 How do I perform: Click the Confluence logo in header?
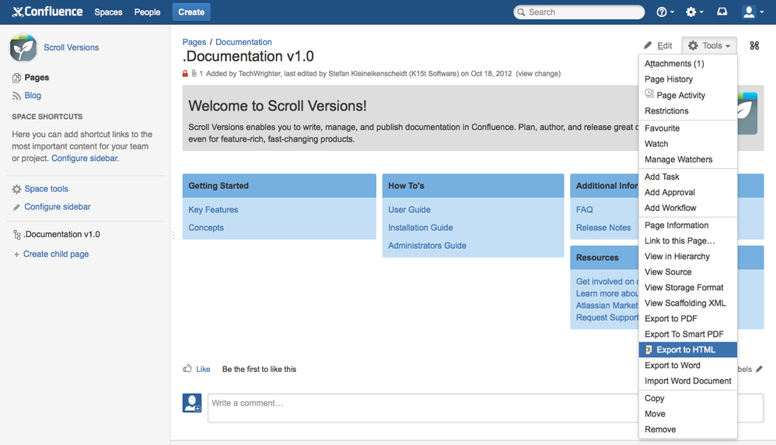(x=47, y=12)
